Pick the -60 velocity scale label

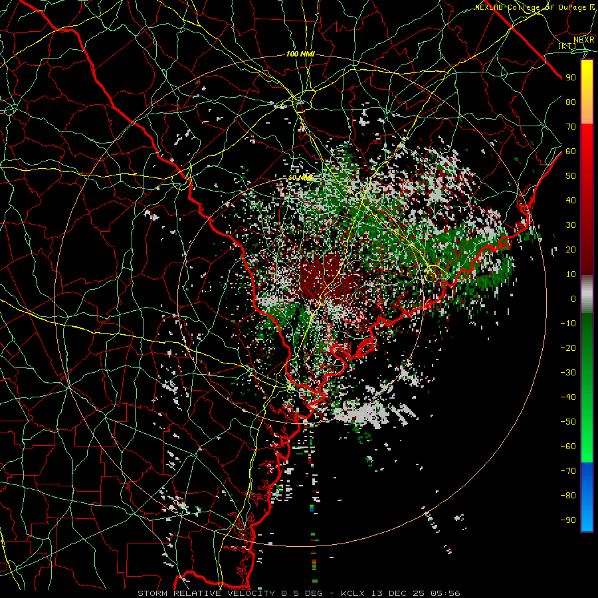[568, 447]
